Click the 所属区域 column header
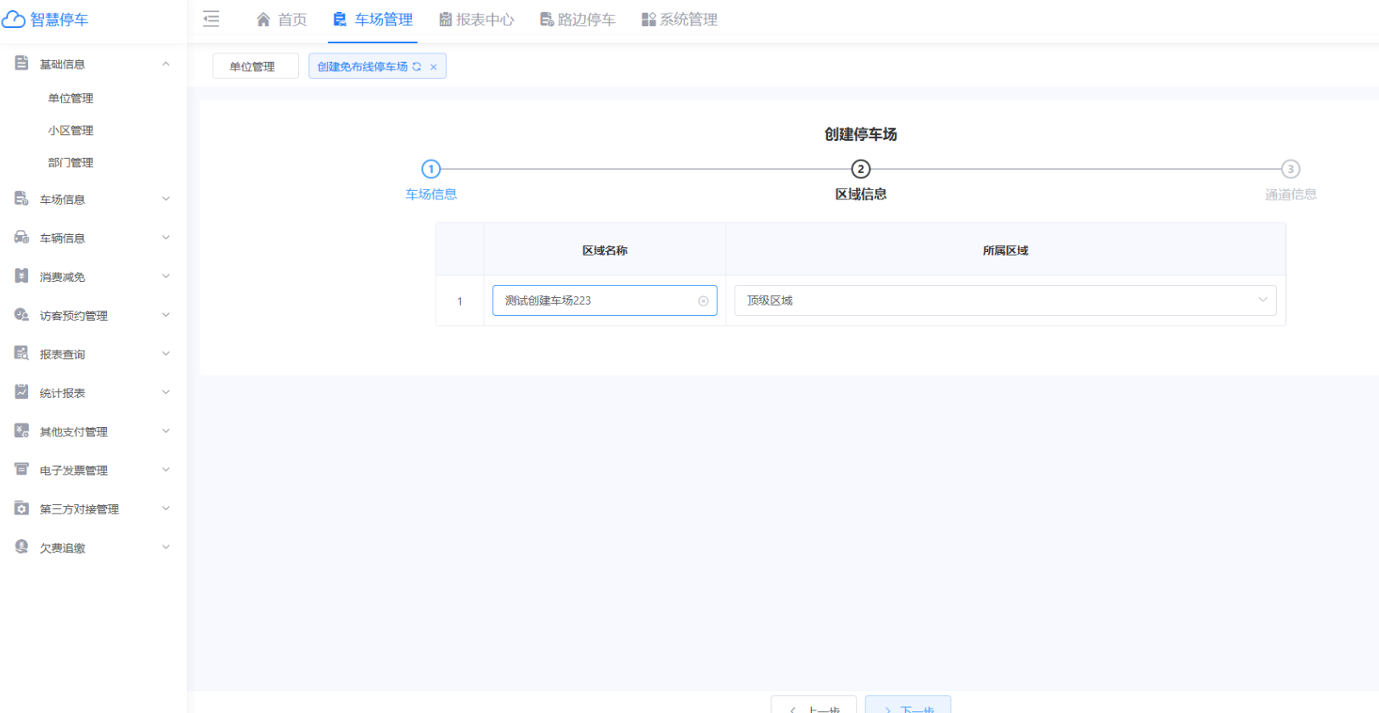1379x713 pixels. 1005,250
